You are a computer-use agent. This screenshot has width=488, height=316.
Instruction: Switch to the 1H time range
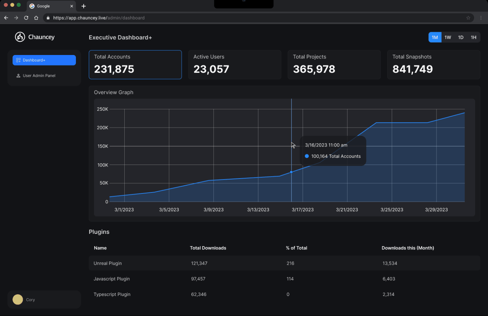point(473,37)
